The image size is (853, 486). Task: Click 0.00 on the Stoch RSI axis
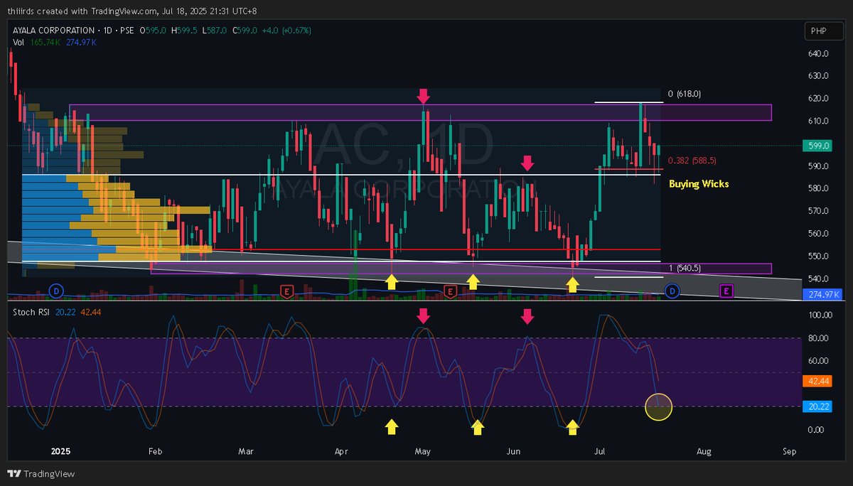coord(817,430)
